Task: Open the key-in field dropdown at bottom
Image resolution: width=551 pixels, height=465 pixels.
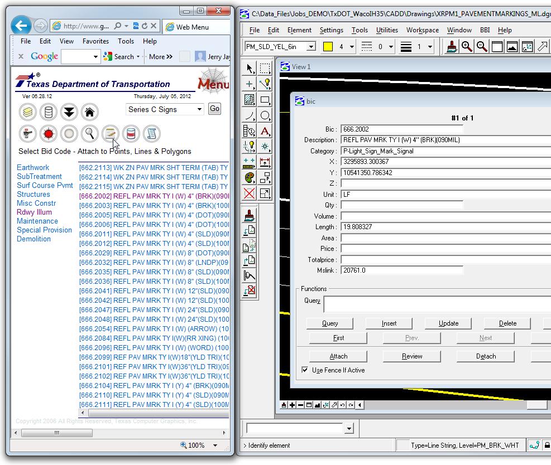Action: tap(348, 429)
